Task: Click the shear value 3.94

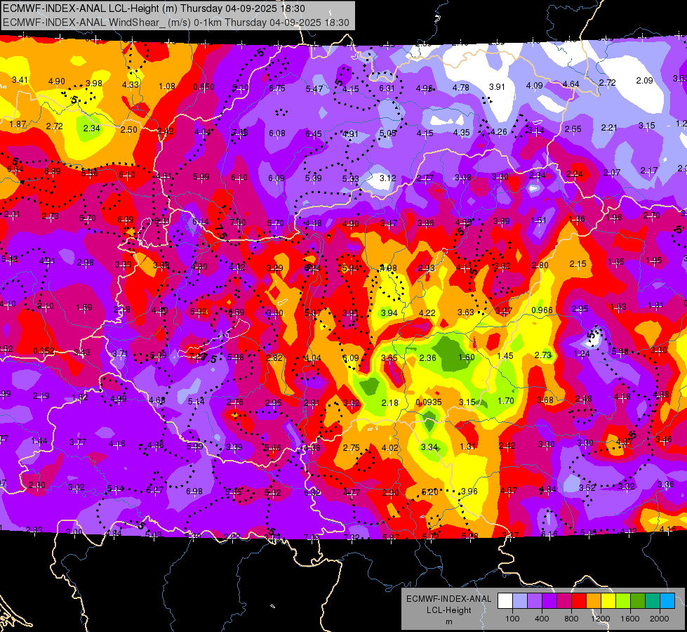Action: pos(389,312)
